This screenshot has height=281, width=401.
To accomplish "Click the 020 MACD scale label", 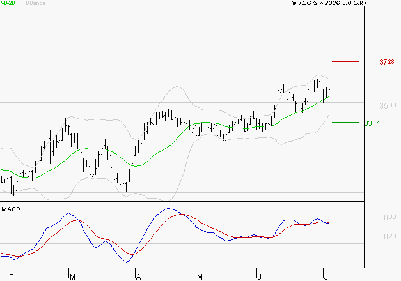I will pos(389,236).
